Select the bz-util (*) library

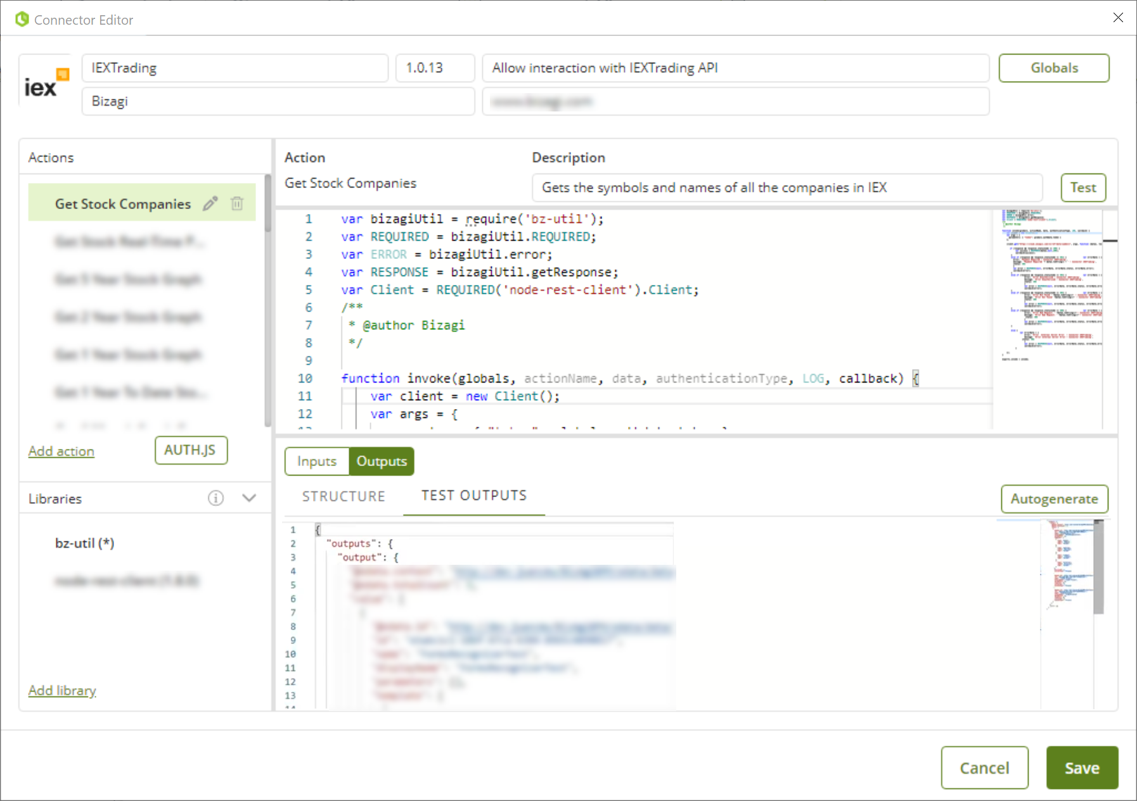pyautogui.click(x=85, y=543)
